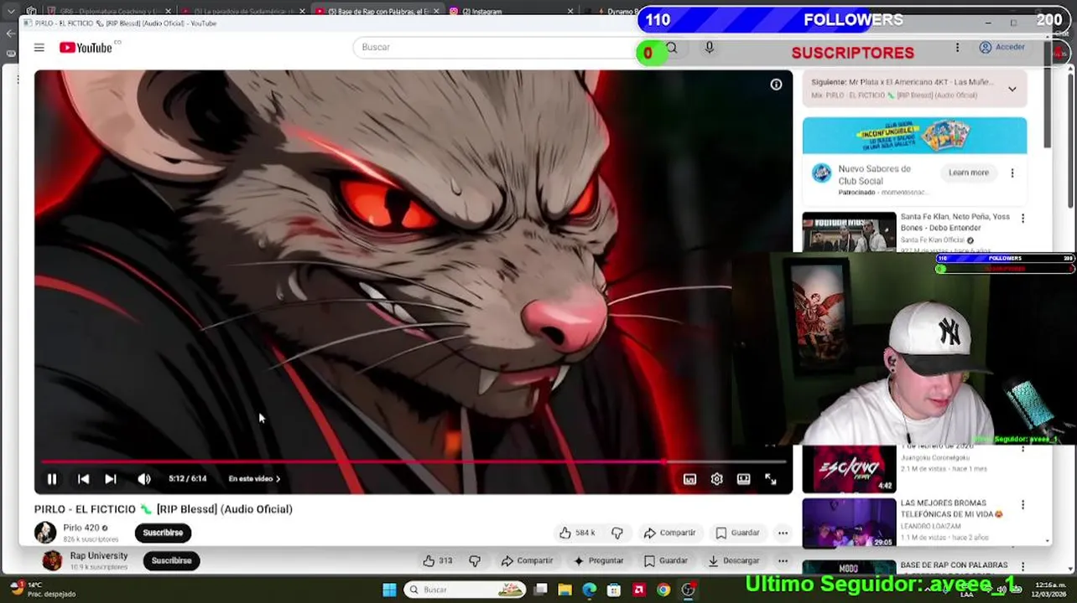Sign in with the Acceder button
Image resolution: width=1077 pixels, height=603 pixels.
pyautogui.click(x=1002, y=48)
